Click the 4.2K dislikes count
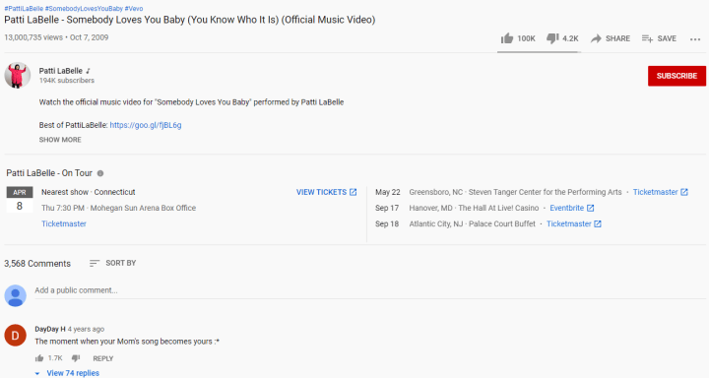The image size is (709, 378). [570, 39]
